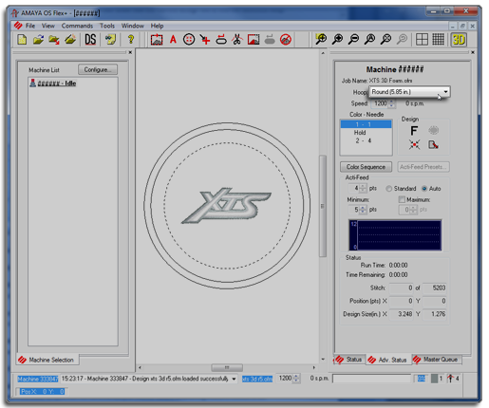Click the Acti-Feed 4 pts stepper
Image resolution: width=489 pixels, height=408 pixels.
(x=363, y=188)
